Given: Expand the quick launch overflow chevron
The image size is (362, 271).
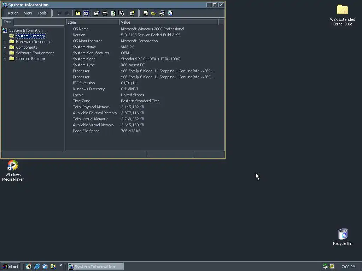Looking at the screenshot, I should (61, 265).
